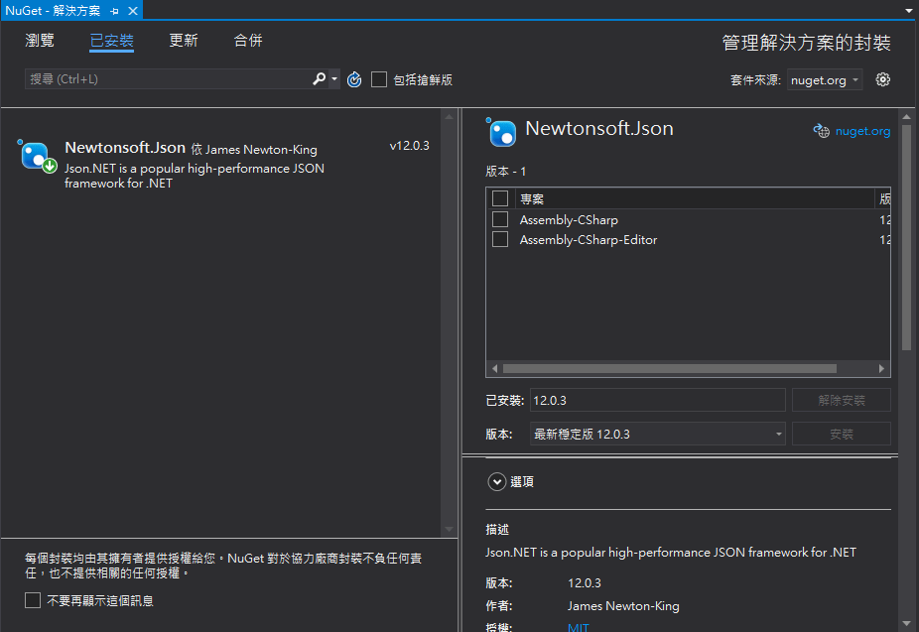
Task: Expand the 選項 section
Action: click(x=497, y=481)
